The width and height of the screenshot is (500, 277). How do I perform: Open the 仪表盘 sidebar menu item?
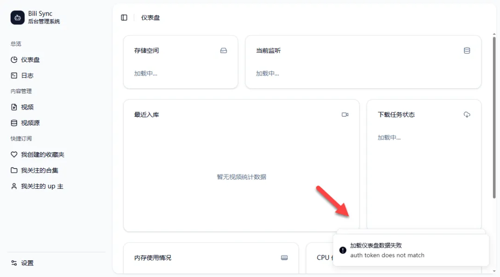pos(56,60)
